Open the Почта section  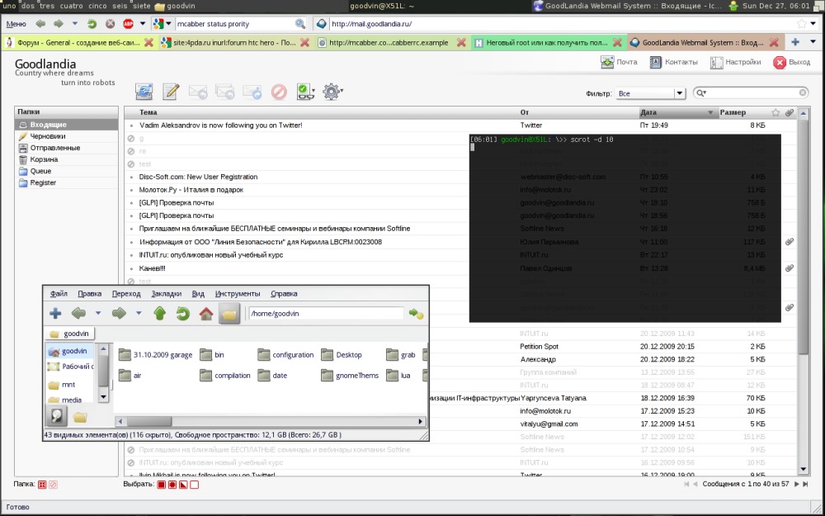tap(619, 62)
